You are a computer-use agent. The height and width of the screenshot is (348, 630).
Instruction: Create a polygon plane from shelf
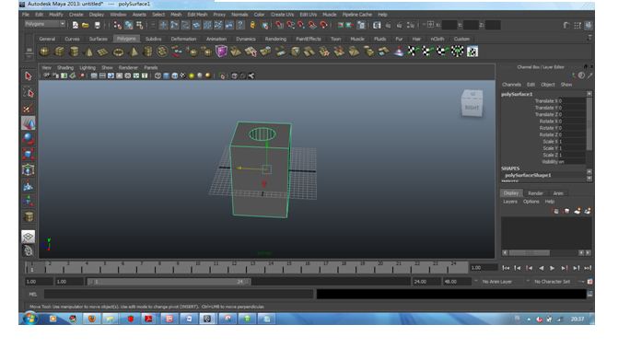coord(103,52)
